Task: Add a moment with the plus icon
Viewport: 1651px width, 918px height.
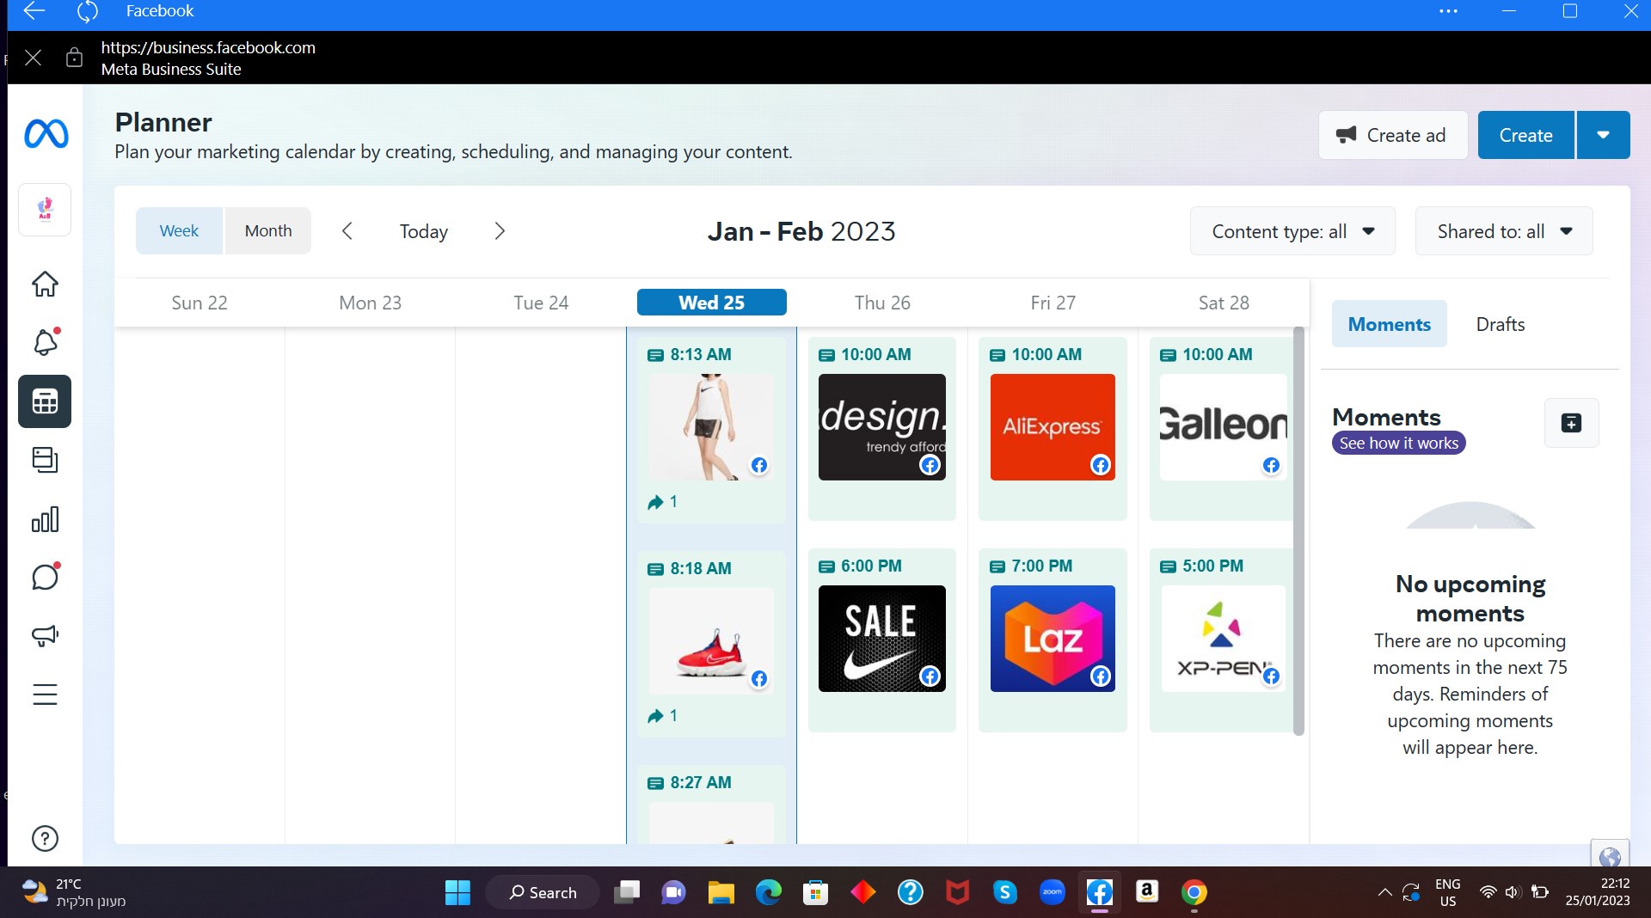Action: [1571, 423]
